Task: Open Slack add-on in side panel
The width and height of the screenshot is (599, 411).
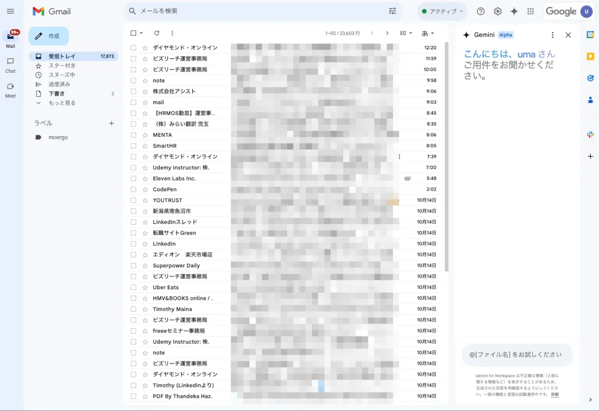Action: click(x=590, y=135)
